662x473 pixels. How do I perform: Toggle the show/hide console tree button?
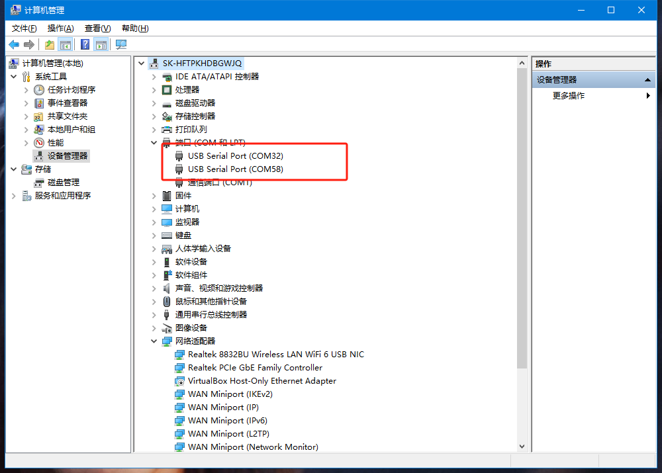[x=65, y=44]
